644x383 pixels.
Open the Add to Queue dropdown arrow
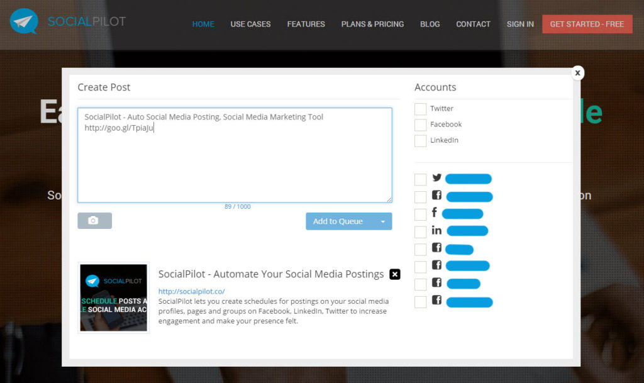pos(384,221)
